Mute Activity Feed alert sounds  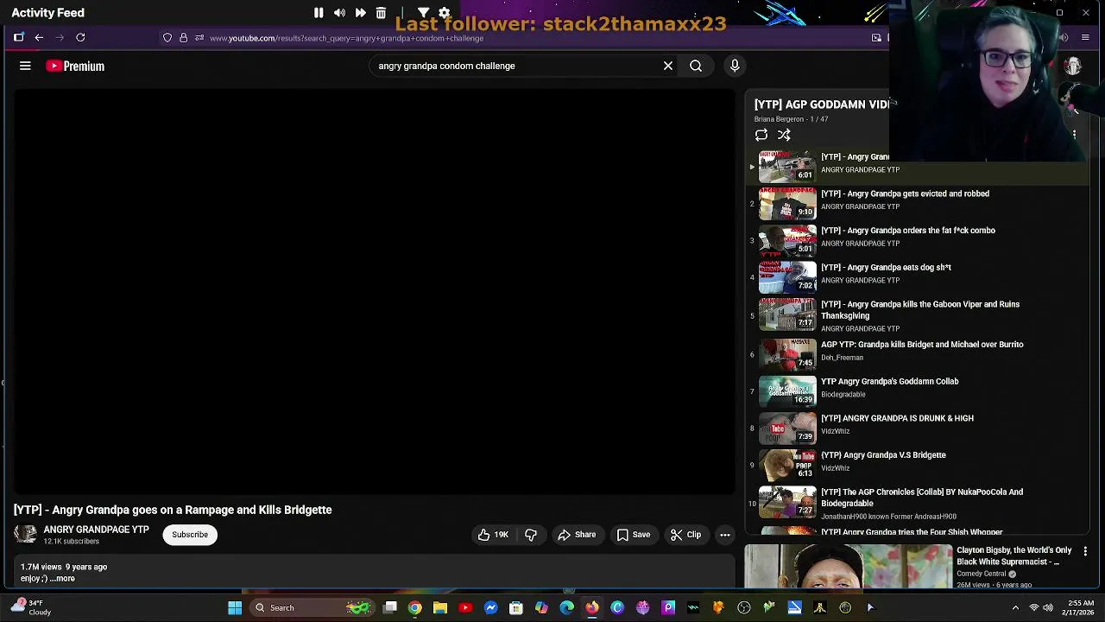click(339, 13)
